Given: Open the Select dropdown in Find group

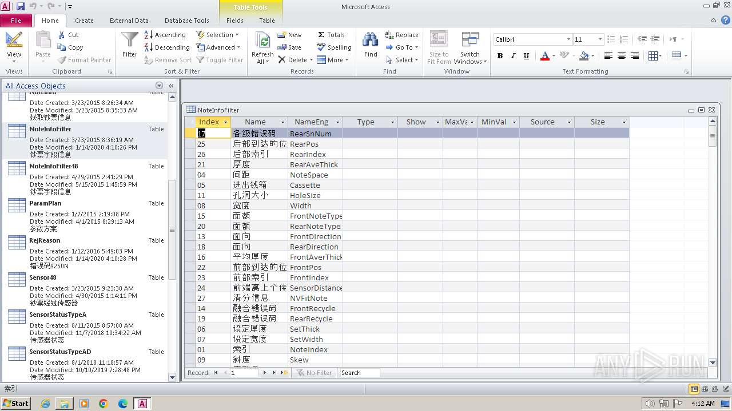Looking at the screenshot, I should [x=402, y=60].
